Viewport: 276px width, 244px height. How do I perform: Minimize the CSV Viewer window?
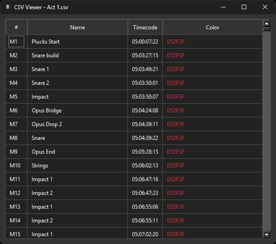(223, 7)
